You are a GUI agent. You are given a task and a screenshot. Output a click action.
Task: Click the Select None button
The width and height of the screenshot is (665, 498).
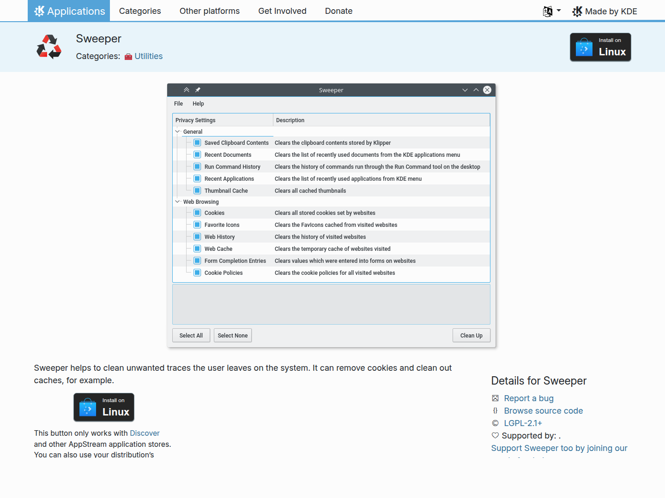(x=233, y=335)
